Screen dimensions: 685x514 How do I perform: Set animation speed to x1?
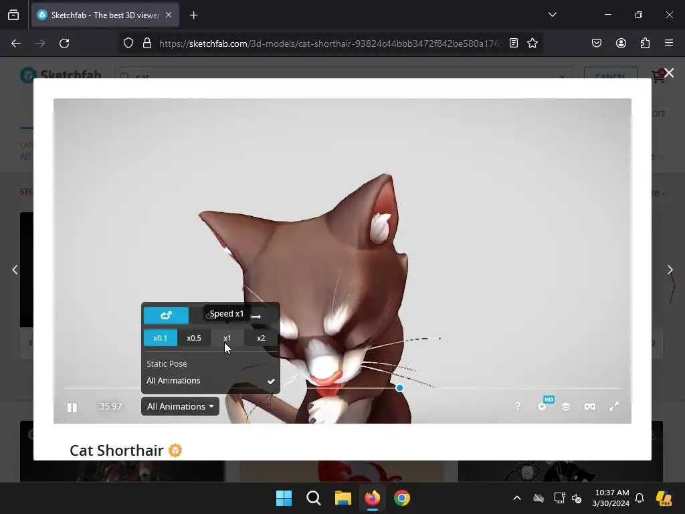[x=227, y=338]
